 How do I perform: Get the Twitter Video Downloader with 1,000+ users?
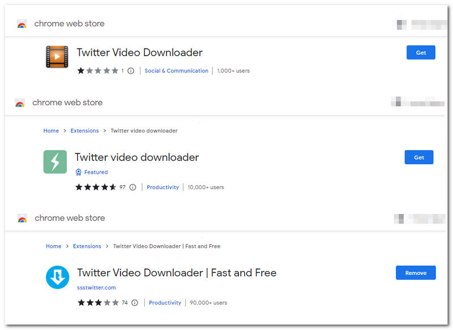421,53
